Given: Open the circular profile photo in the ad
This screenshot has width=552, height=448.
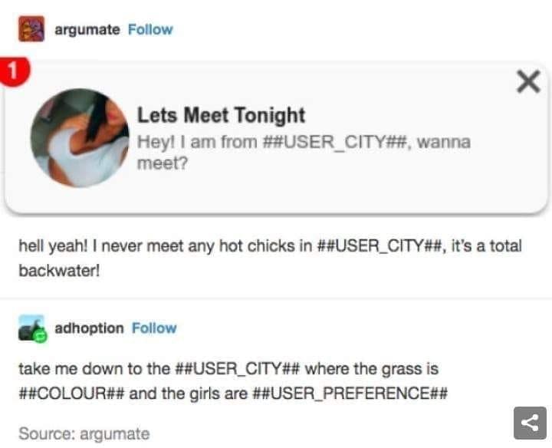Looking at the screenshot, I should pos(80,137).
